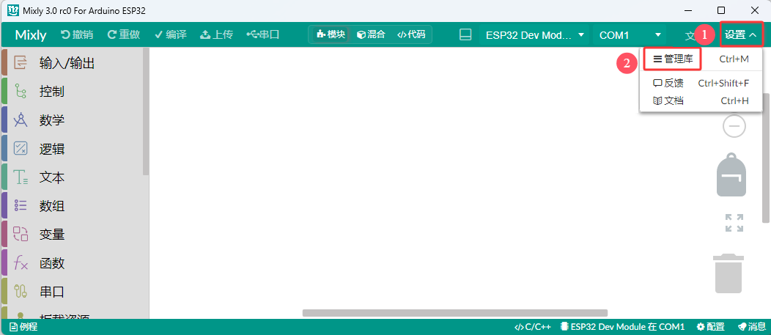Redo with the 重做 button
This screenshot has width=771, height=335.
click(x=124, y=34)
